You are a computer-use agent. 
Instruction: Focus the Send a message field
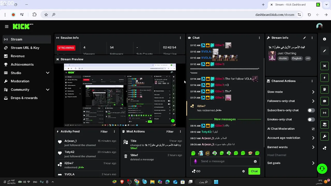[x=225, y=161]
